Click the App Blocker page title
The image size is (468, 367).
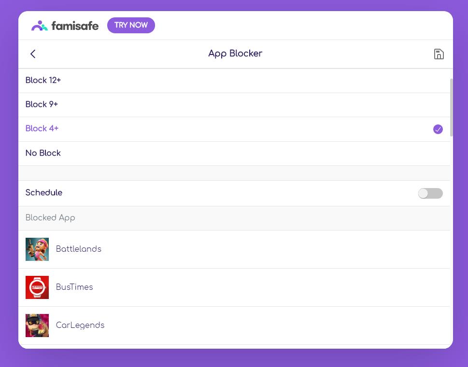(235, 54)
